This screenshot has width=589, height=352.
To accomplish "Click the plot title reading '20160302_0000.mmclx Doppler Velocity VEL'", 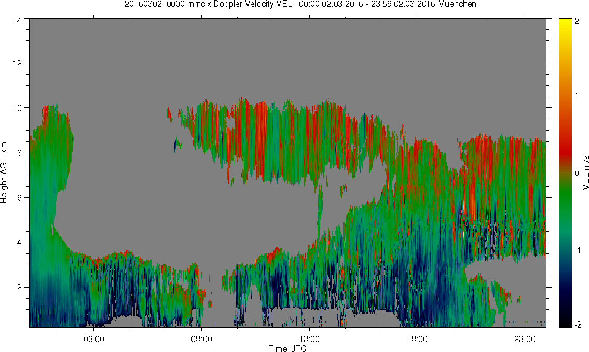I will pyautogui.click(x=209, y=4).
